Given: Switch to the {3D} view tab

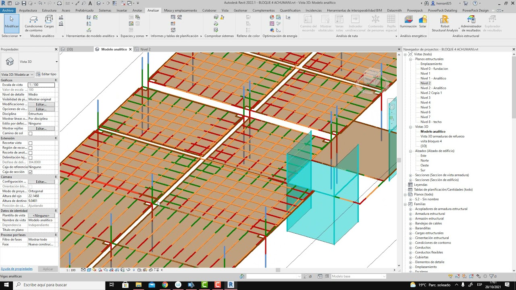Looking at the screenshot, I should pos(69,49).
